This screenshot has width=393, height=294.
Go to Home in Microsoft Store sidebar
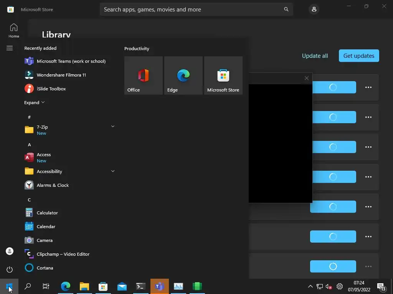click(x=14, y=31)
